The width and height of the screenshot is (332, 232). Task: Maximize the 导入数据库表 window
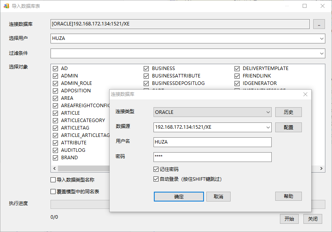pos(305,6)
